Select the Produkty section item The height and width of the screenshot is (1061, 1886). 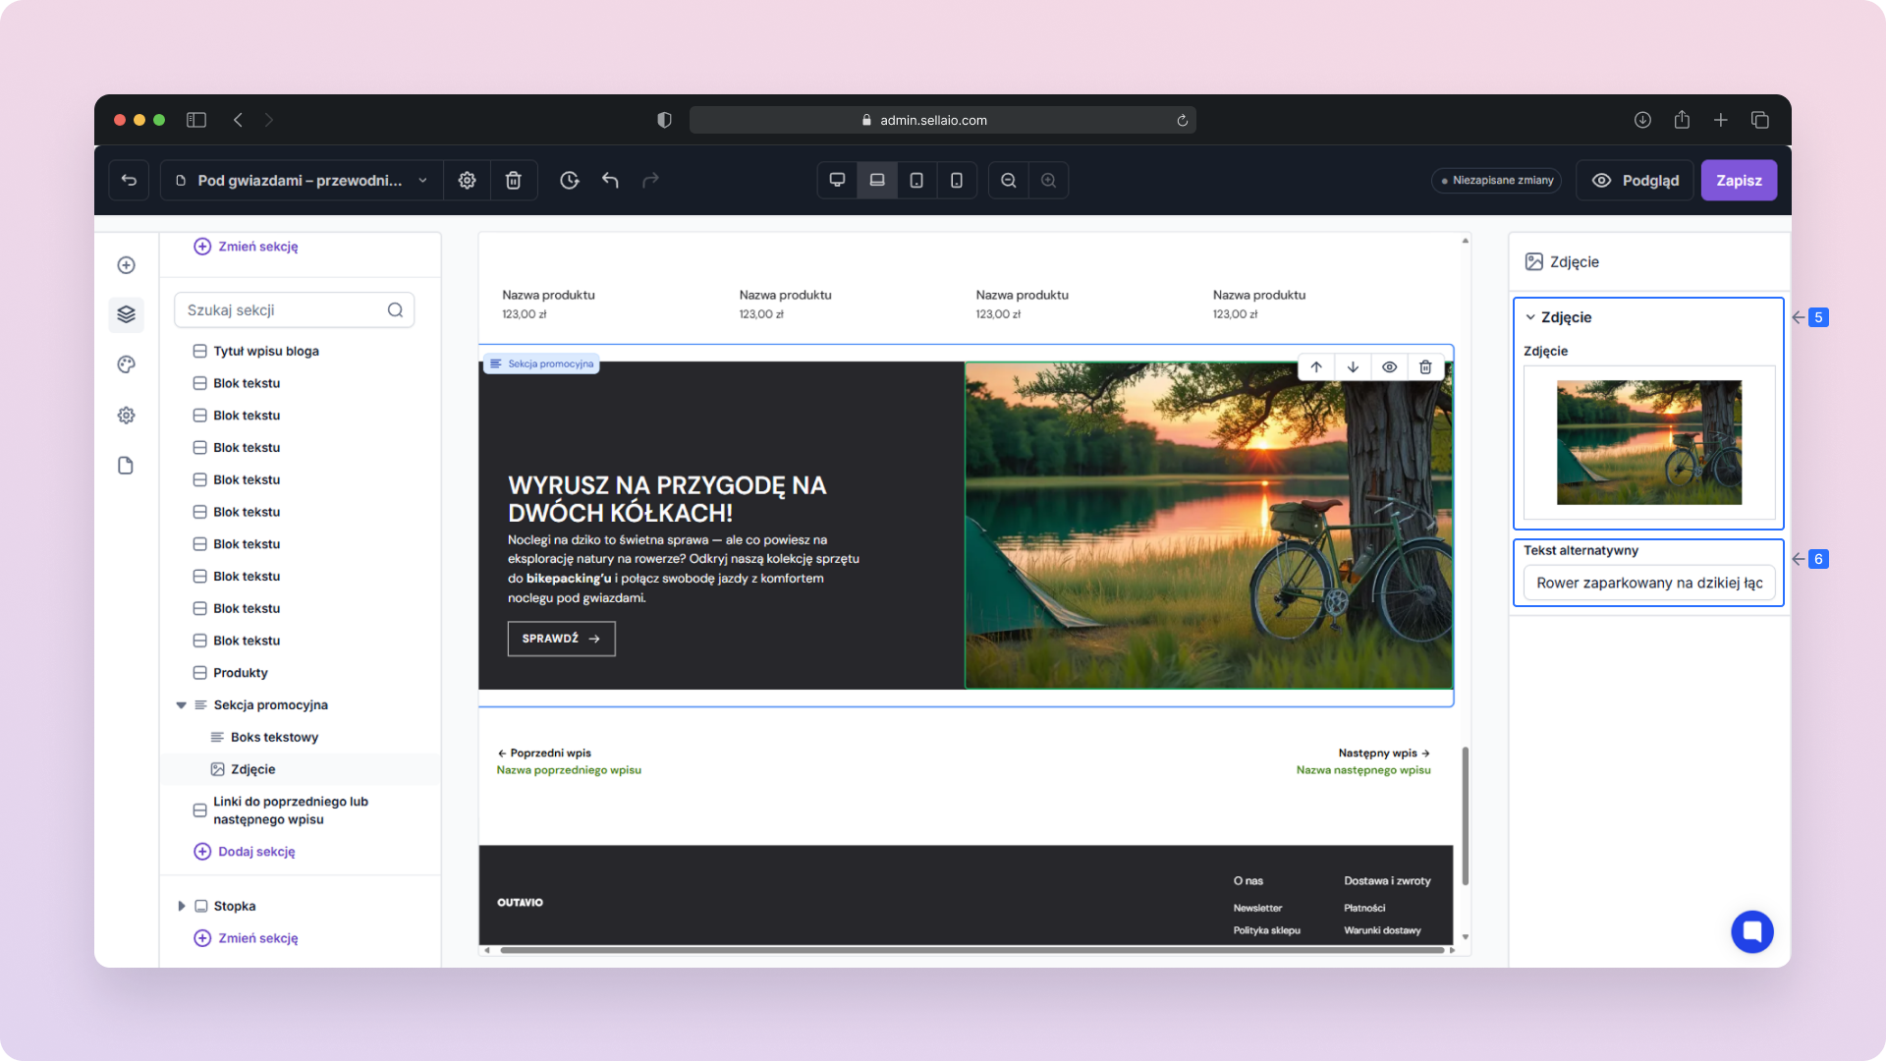pos(240,673)
